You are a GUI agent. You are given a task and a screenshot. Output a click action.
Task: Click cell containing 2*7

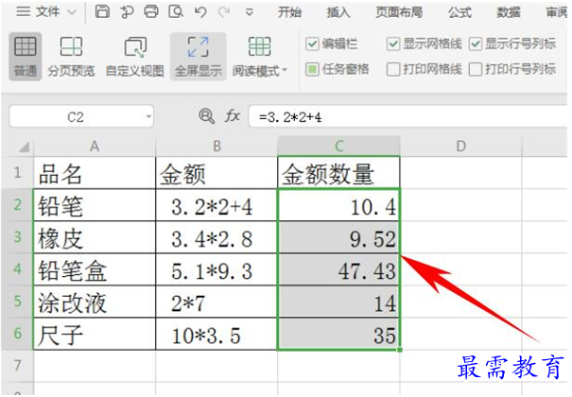coord(217,302)
